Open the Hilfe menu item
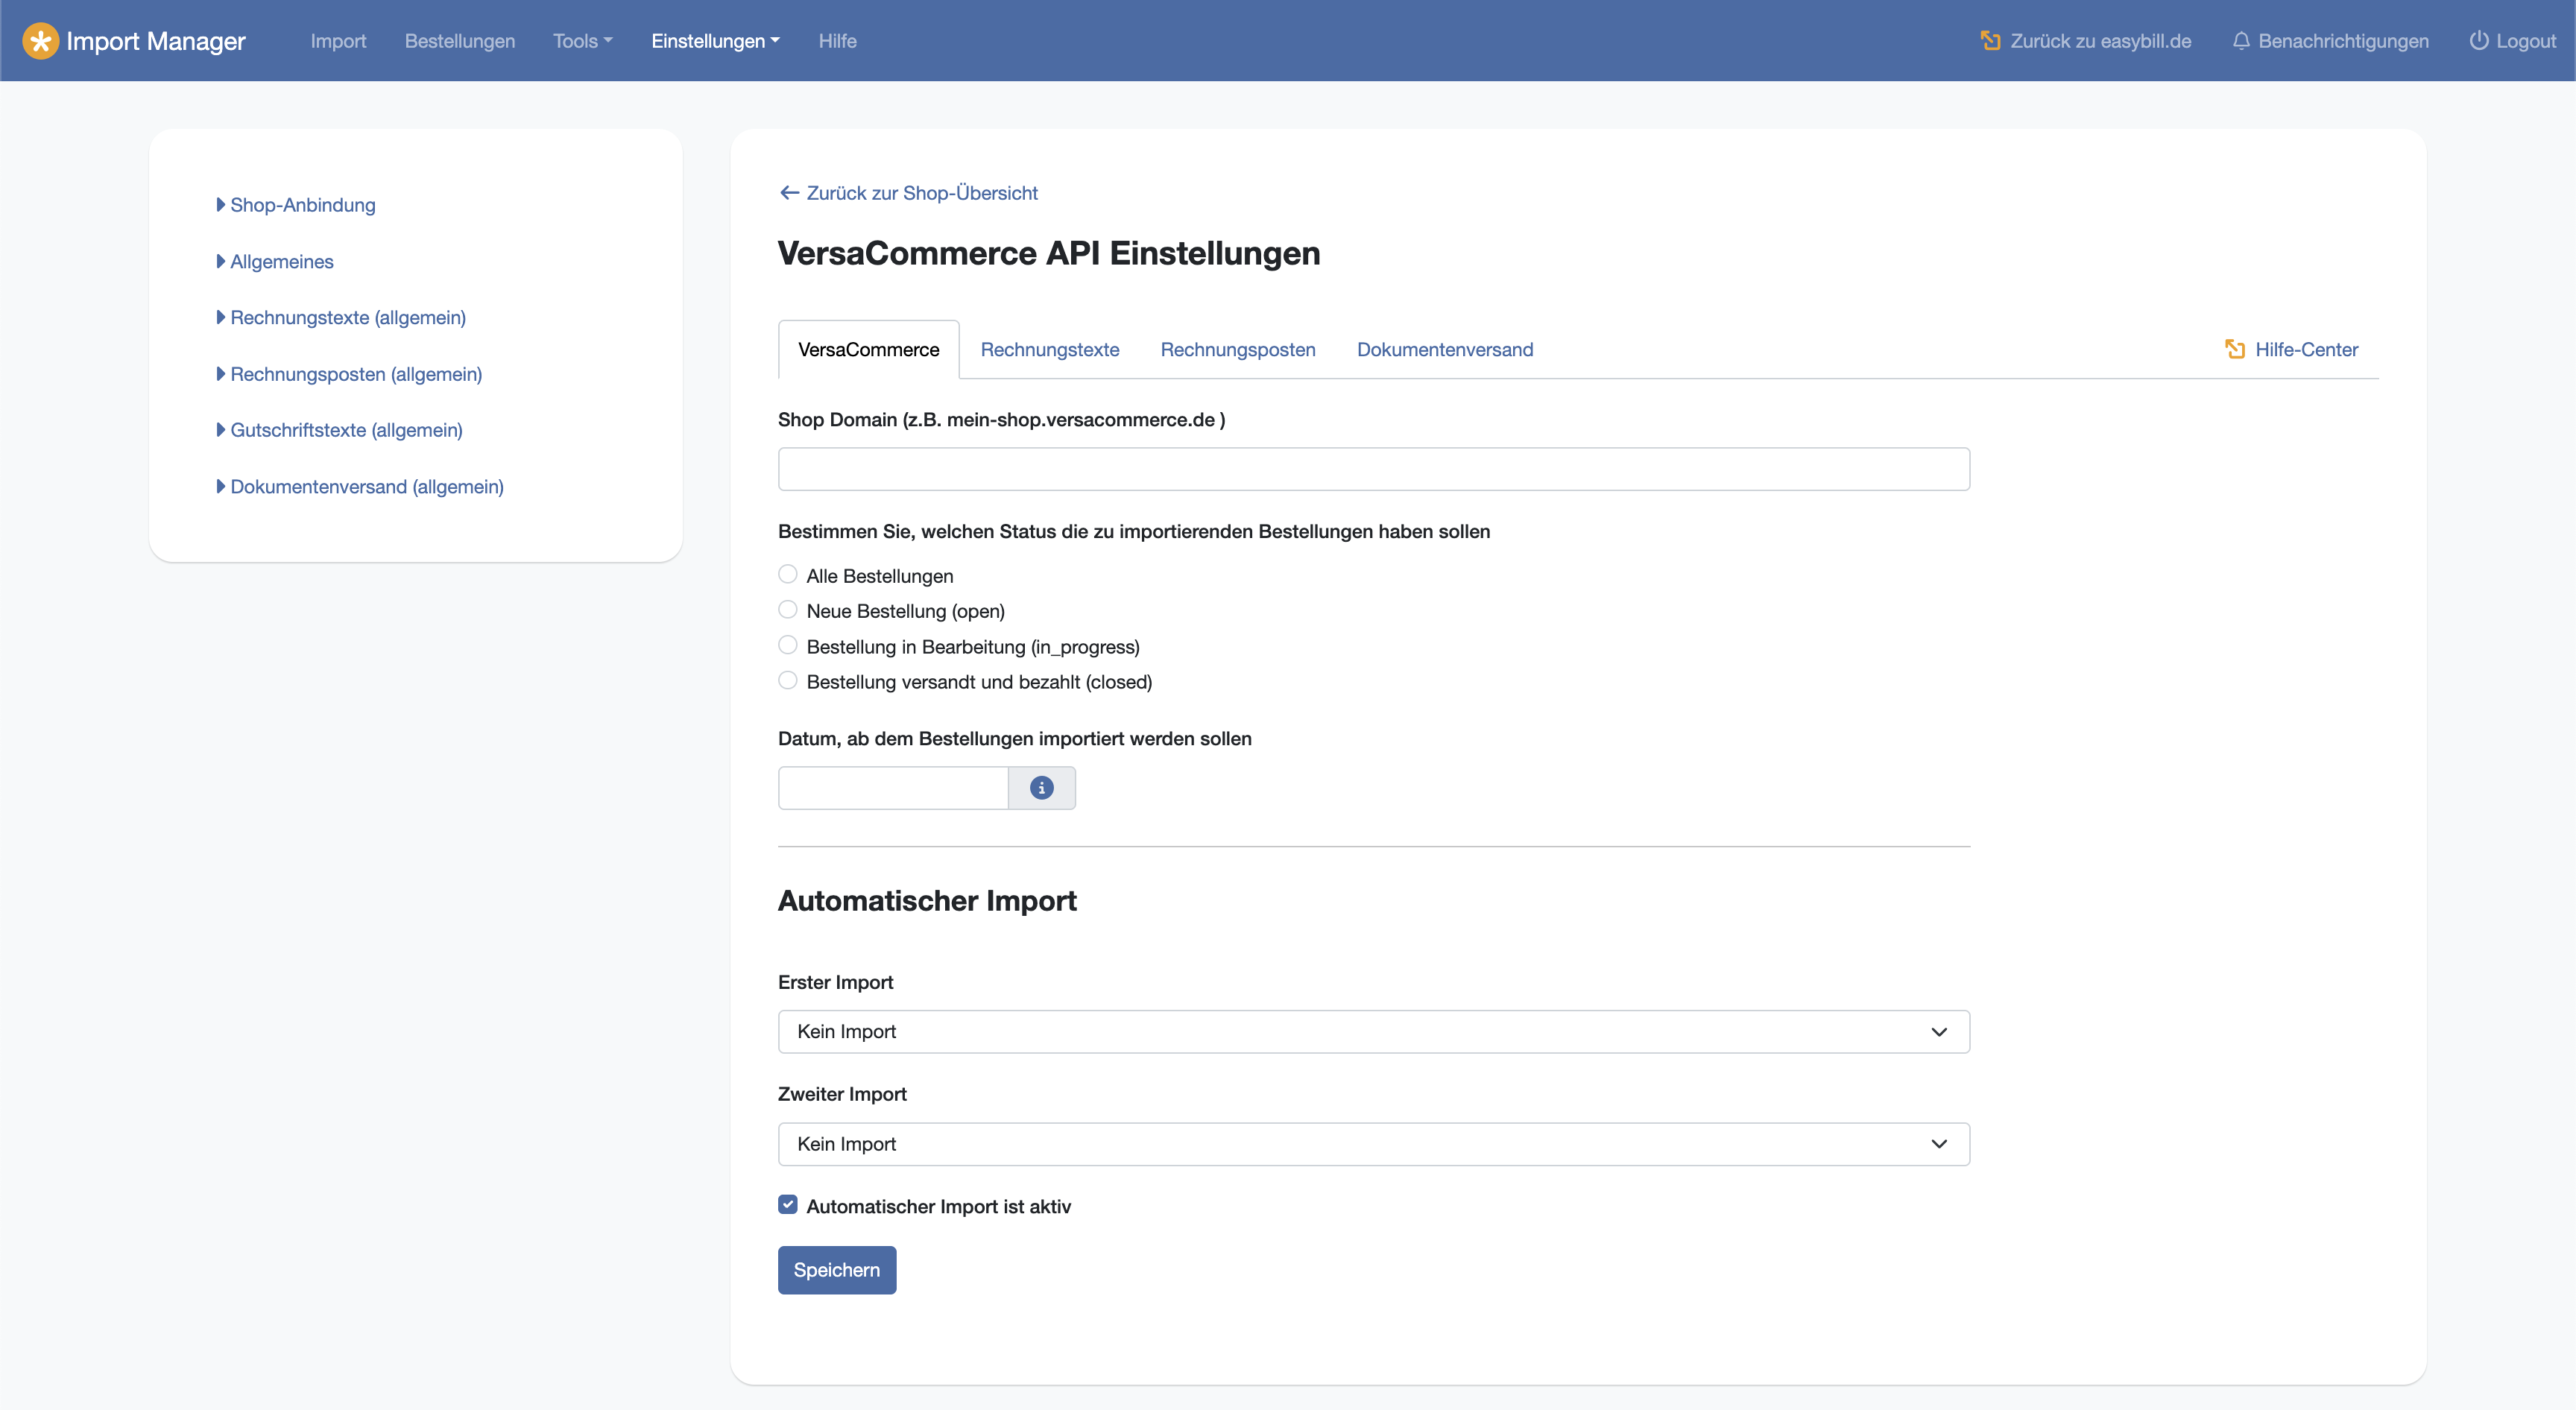Viewport: 2576px width, 1410px height. 837,41
